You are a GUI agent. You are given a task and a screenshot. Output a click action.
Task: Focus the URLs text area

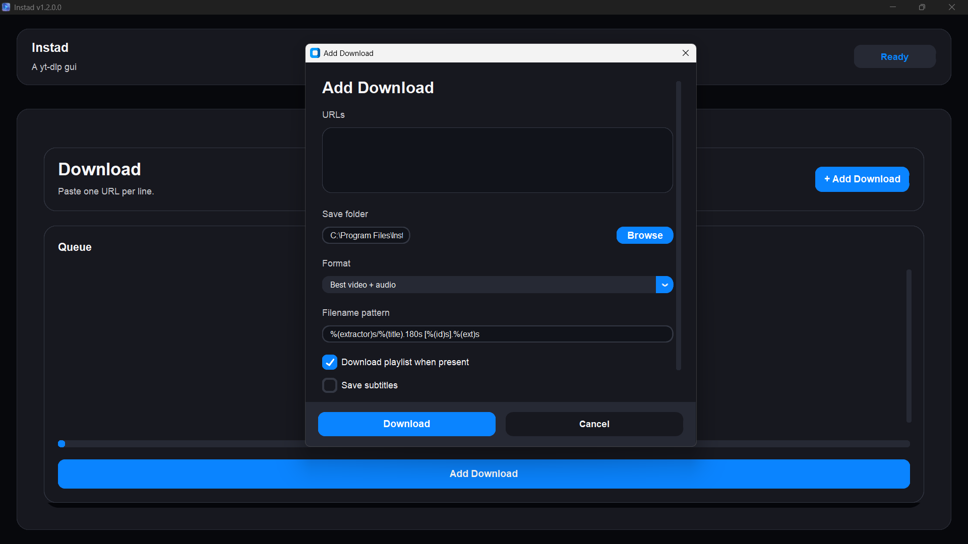point(498,160)
